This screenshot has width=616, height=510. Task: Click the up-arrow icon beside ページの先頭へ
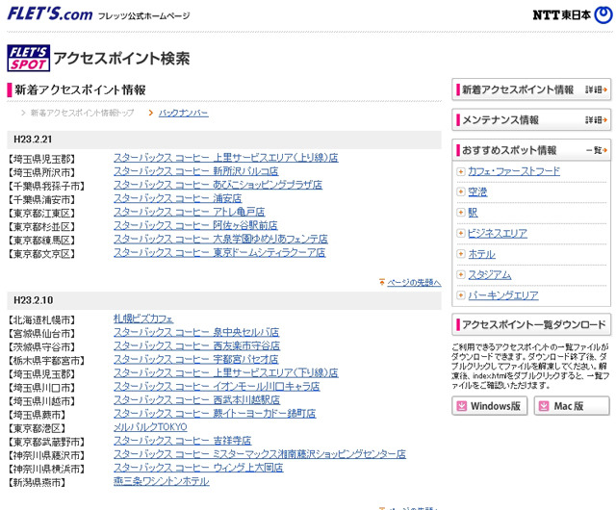pyautogui.click(x=382, y=282)
